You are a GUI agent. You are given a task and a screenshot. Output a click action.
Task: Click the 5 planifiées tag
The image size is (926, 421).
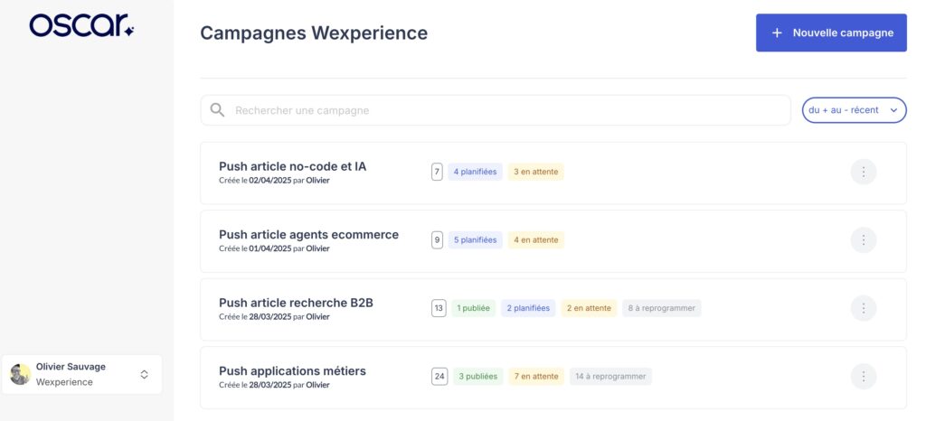(x=475, y=240)
